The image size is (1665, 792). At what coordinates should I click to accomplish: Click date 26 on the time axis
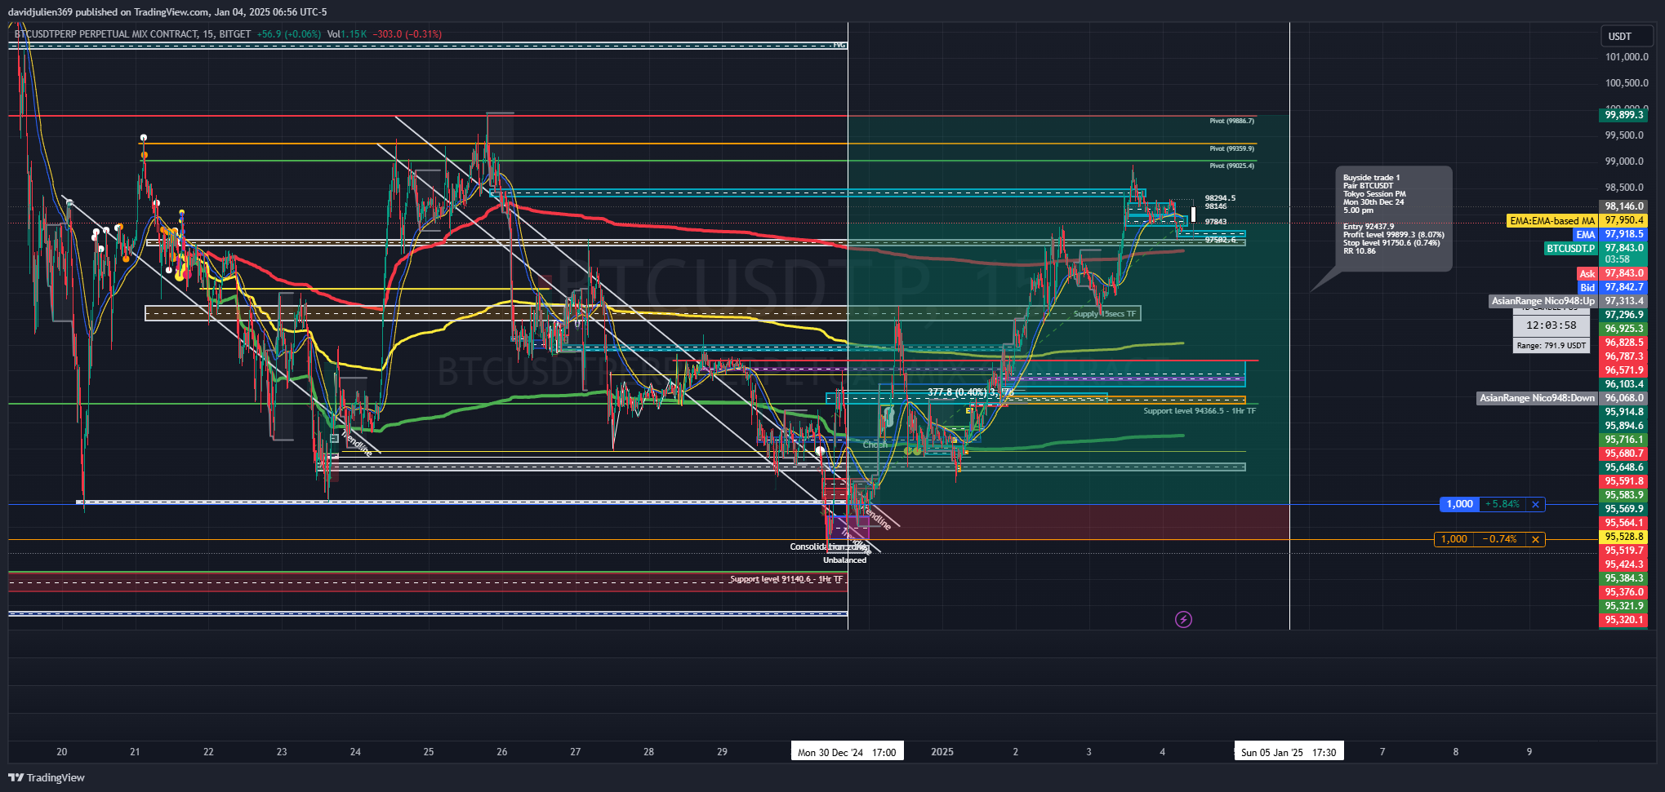click(502, 752)
